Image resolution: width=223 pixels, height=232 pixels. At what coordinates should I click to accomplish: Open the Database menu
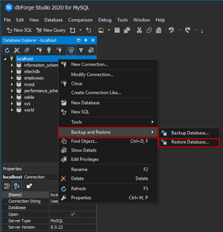[53, 20]
